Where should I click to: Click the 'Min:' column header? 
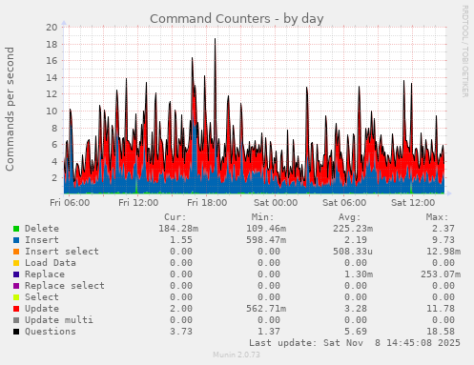coord(262,217)
